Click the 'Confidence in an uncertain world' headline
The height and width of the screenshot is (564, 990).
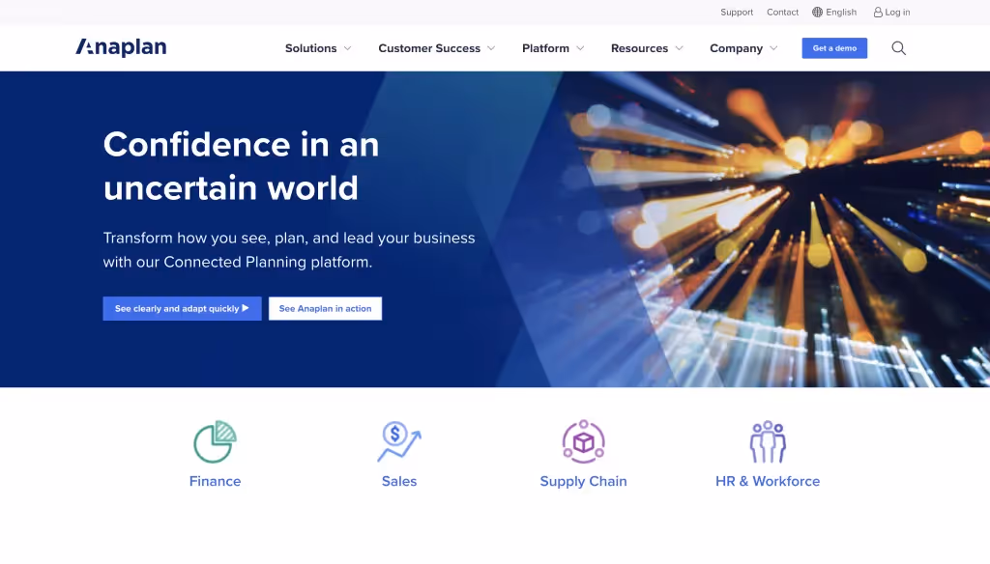point(241,166)
